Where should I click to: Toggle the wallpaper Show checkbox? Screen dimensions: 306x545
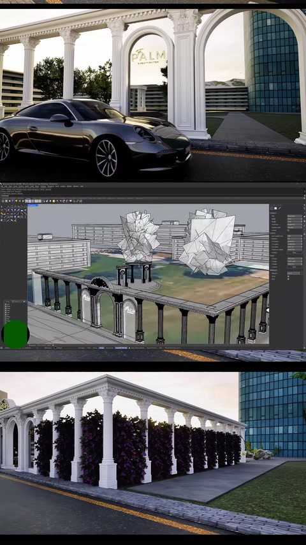(x=288, y=276)
